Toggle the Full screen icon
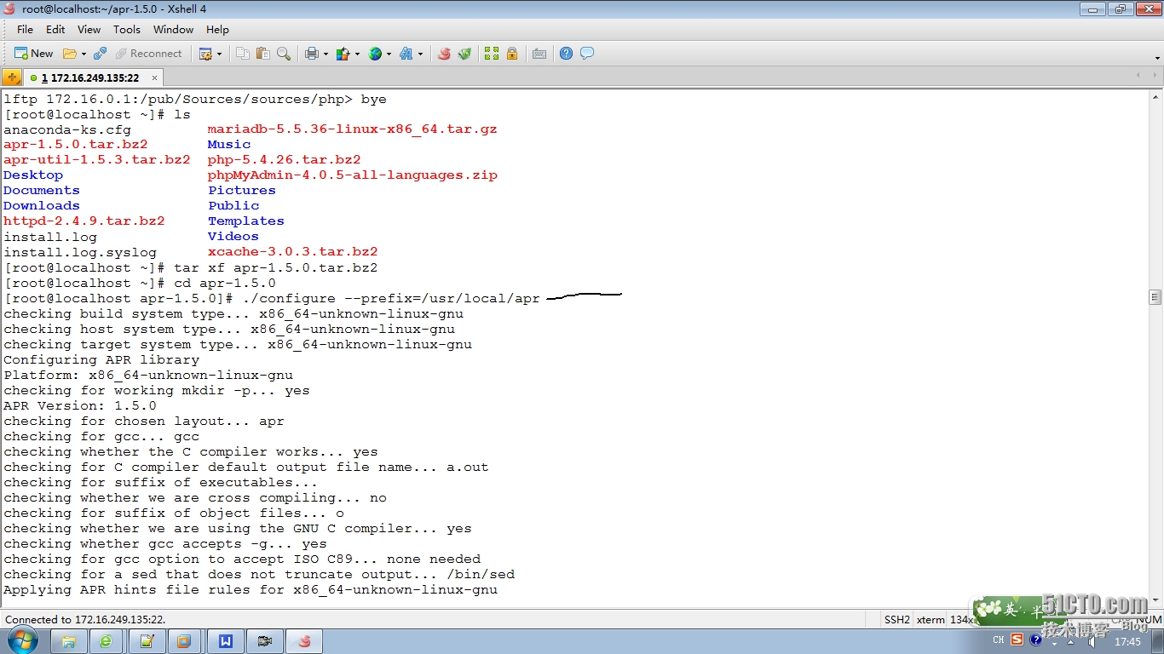The image size is (1164, 654). click(x=492, y=54)
